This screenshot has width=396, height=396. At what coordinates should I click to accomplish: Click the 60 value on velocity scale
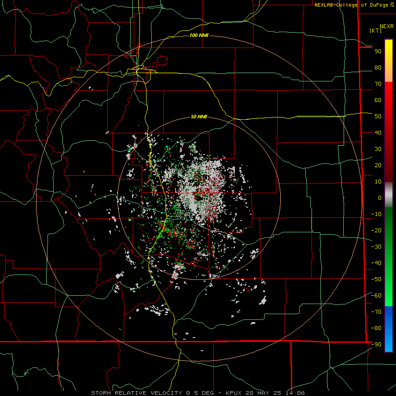[378, 100]
